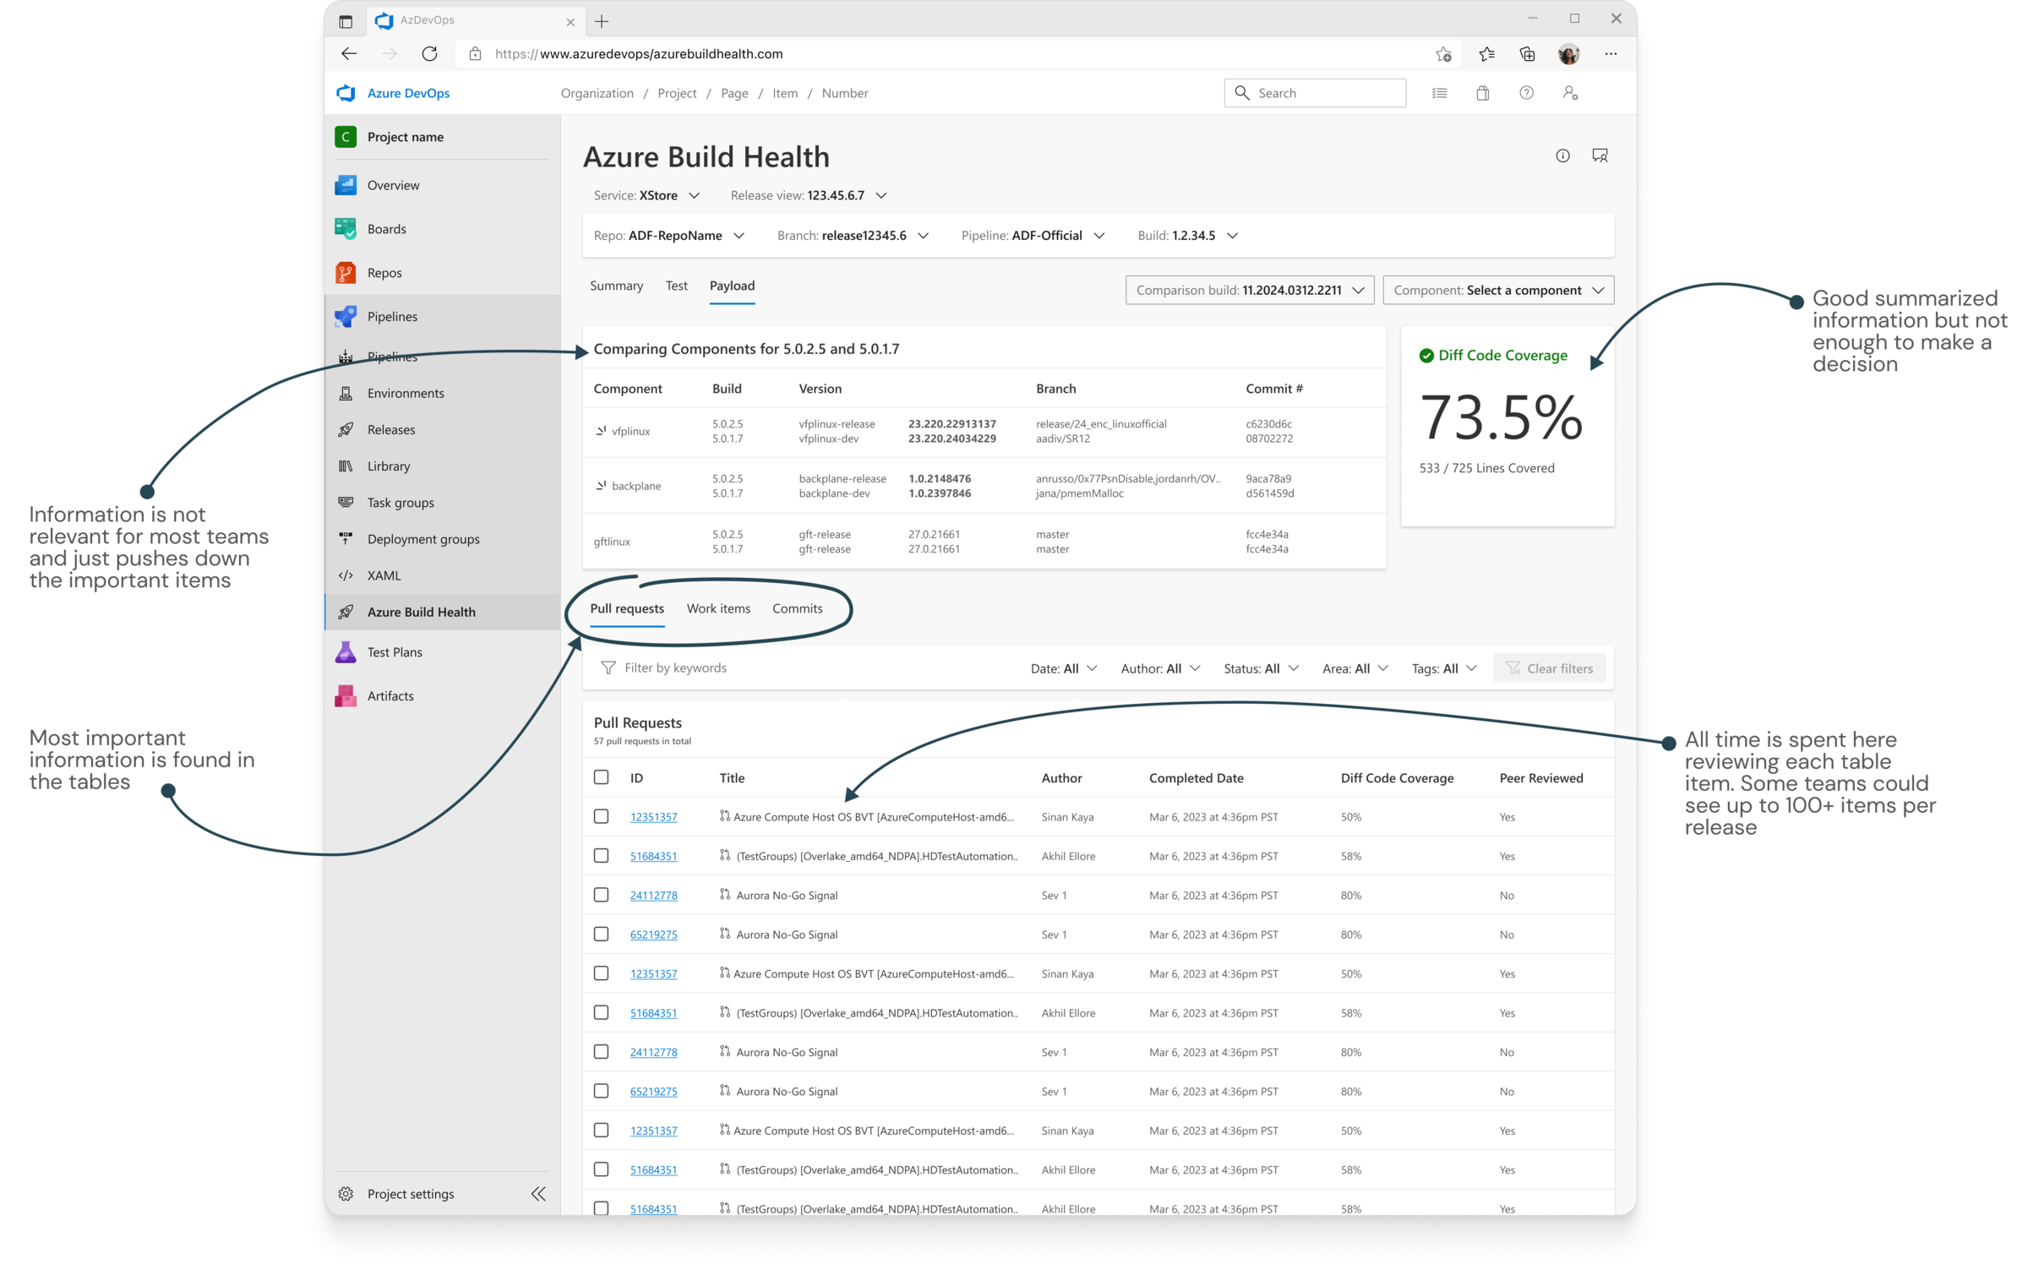Check the second 65219275 pull request row
The width and height of the screenshot is (2028, 1270).
coord(601,1091)
